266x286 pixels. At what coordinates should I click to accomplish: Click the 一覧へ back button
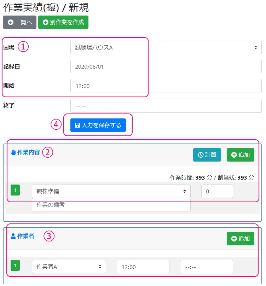point(20,22)
